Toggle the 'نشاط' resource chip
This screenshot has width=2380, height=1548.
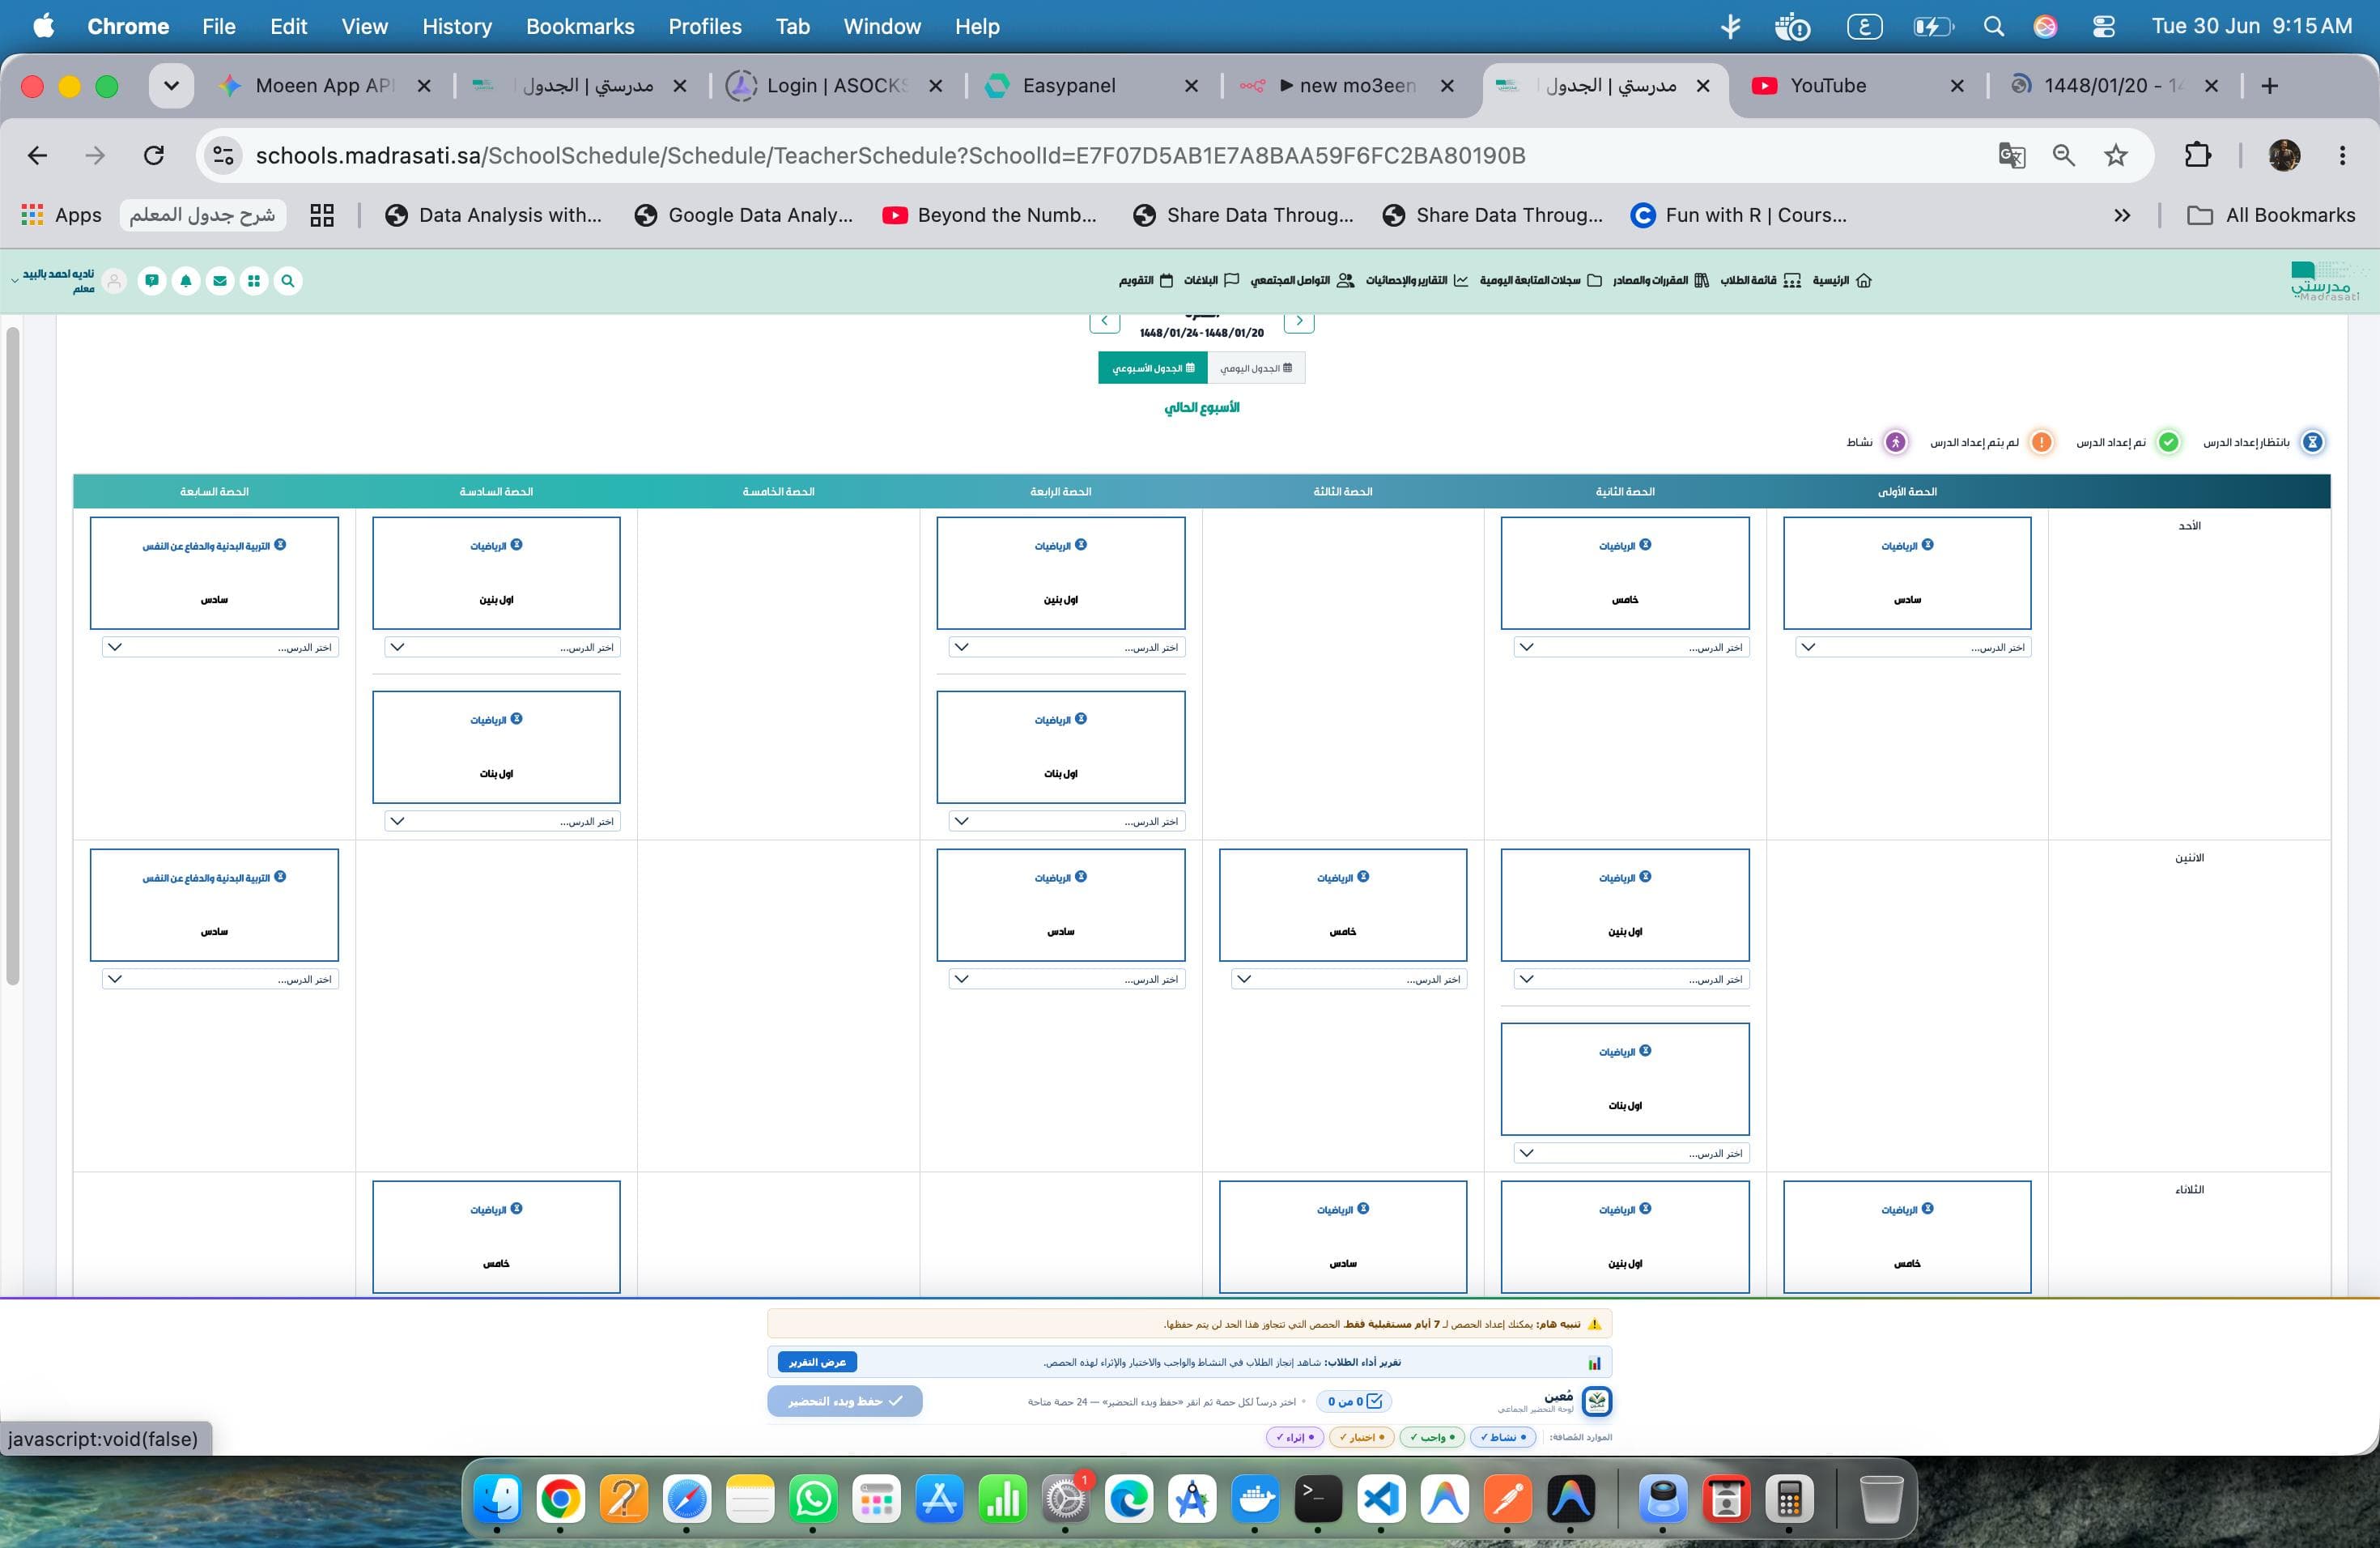coord(1502,1437)
